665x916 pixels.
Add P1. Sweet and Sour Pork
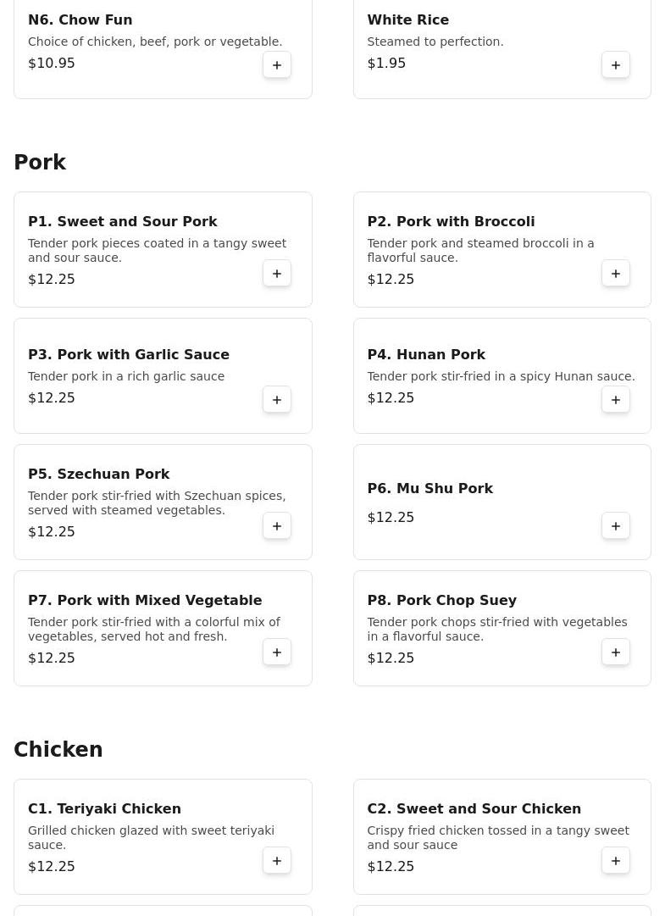pos(277,274)
